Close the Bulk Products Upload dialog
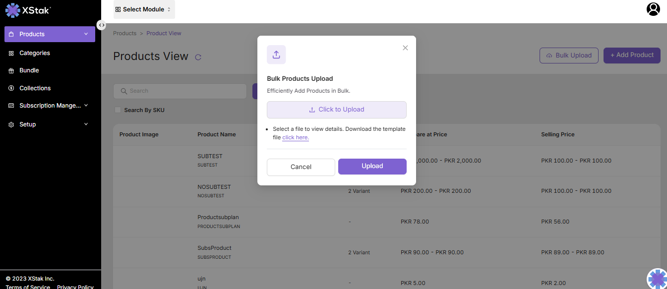667x289 pixels. click(x=405, y=48)
